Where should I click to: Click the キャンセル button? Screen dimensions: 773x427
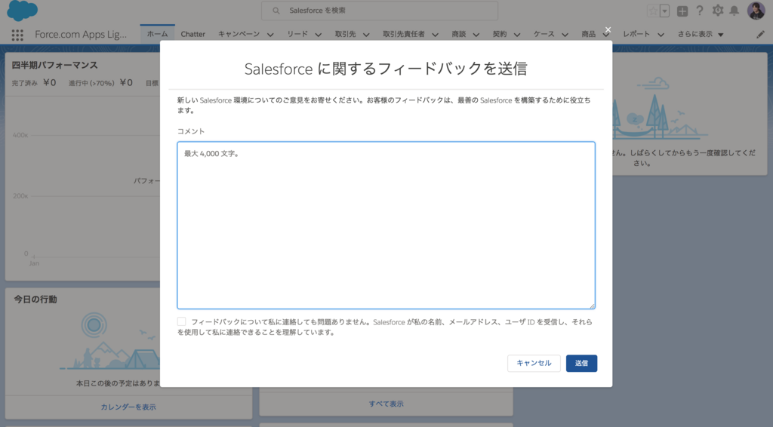(x=534, y=363)
